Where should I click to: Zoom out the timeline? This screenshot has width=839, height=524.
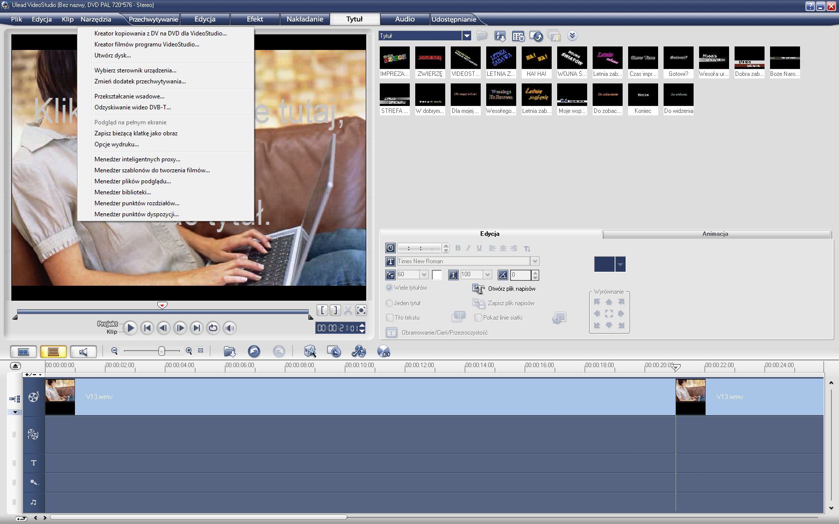click(114, 351)
